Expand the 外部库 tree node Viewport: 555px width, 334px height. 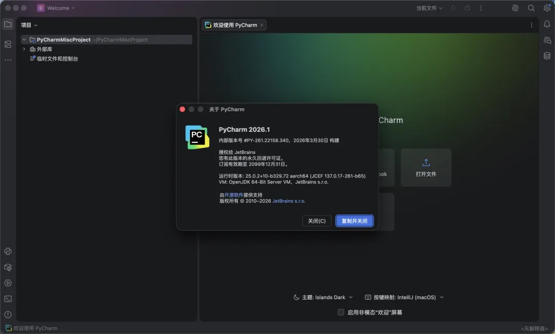coord(24,49)
